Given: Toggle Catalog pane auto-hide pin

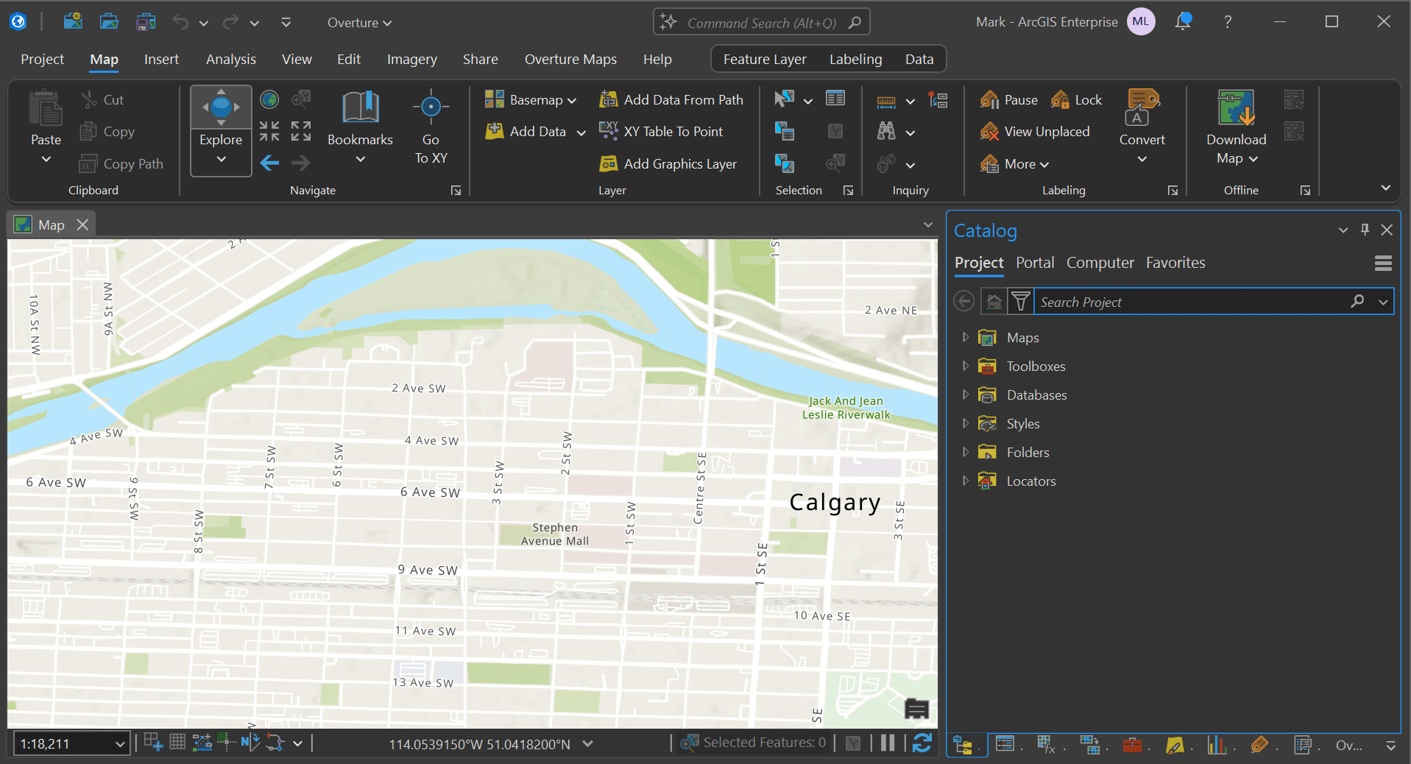Looking at the screenshot, I should [x=1365, y=230].
